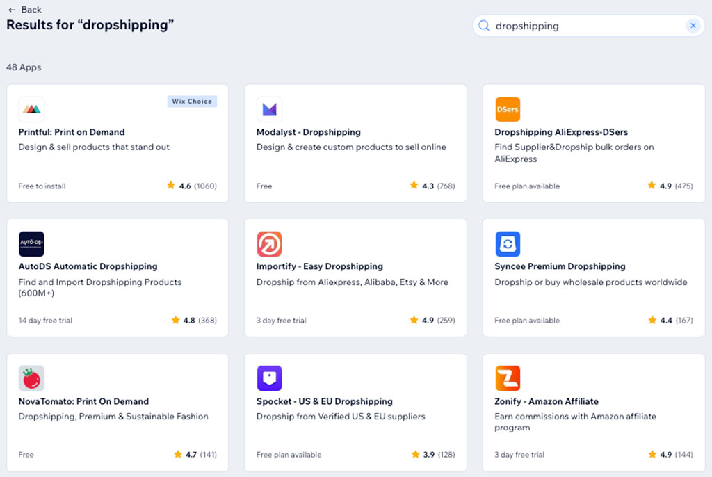Open the DSers orange logo

508,109
